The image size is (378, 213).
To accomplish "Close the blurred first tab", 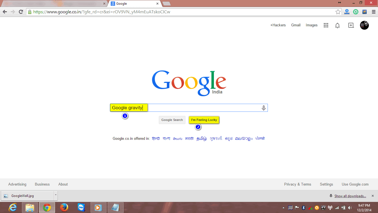I will pos(104,4).
